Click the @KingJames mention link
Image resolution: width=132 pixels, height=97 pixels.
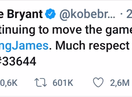[24, 46]
